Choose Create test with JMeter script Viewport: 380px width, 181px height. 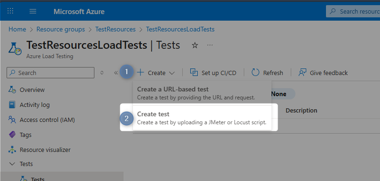tap(202, 118)
